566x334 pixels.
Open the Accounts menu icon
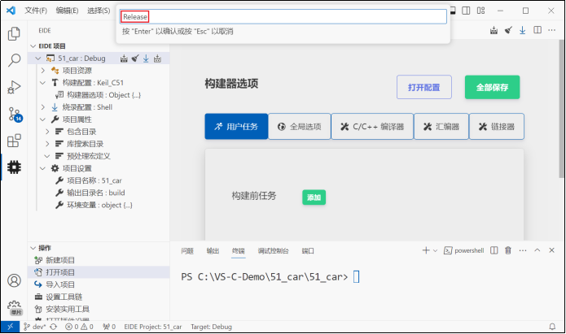(14, 280)
